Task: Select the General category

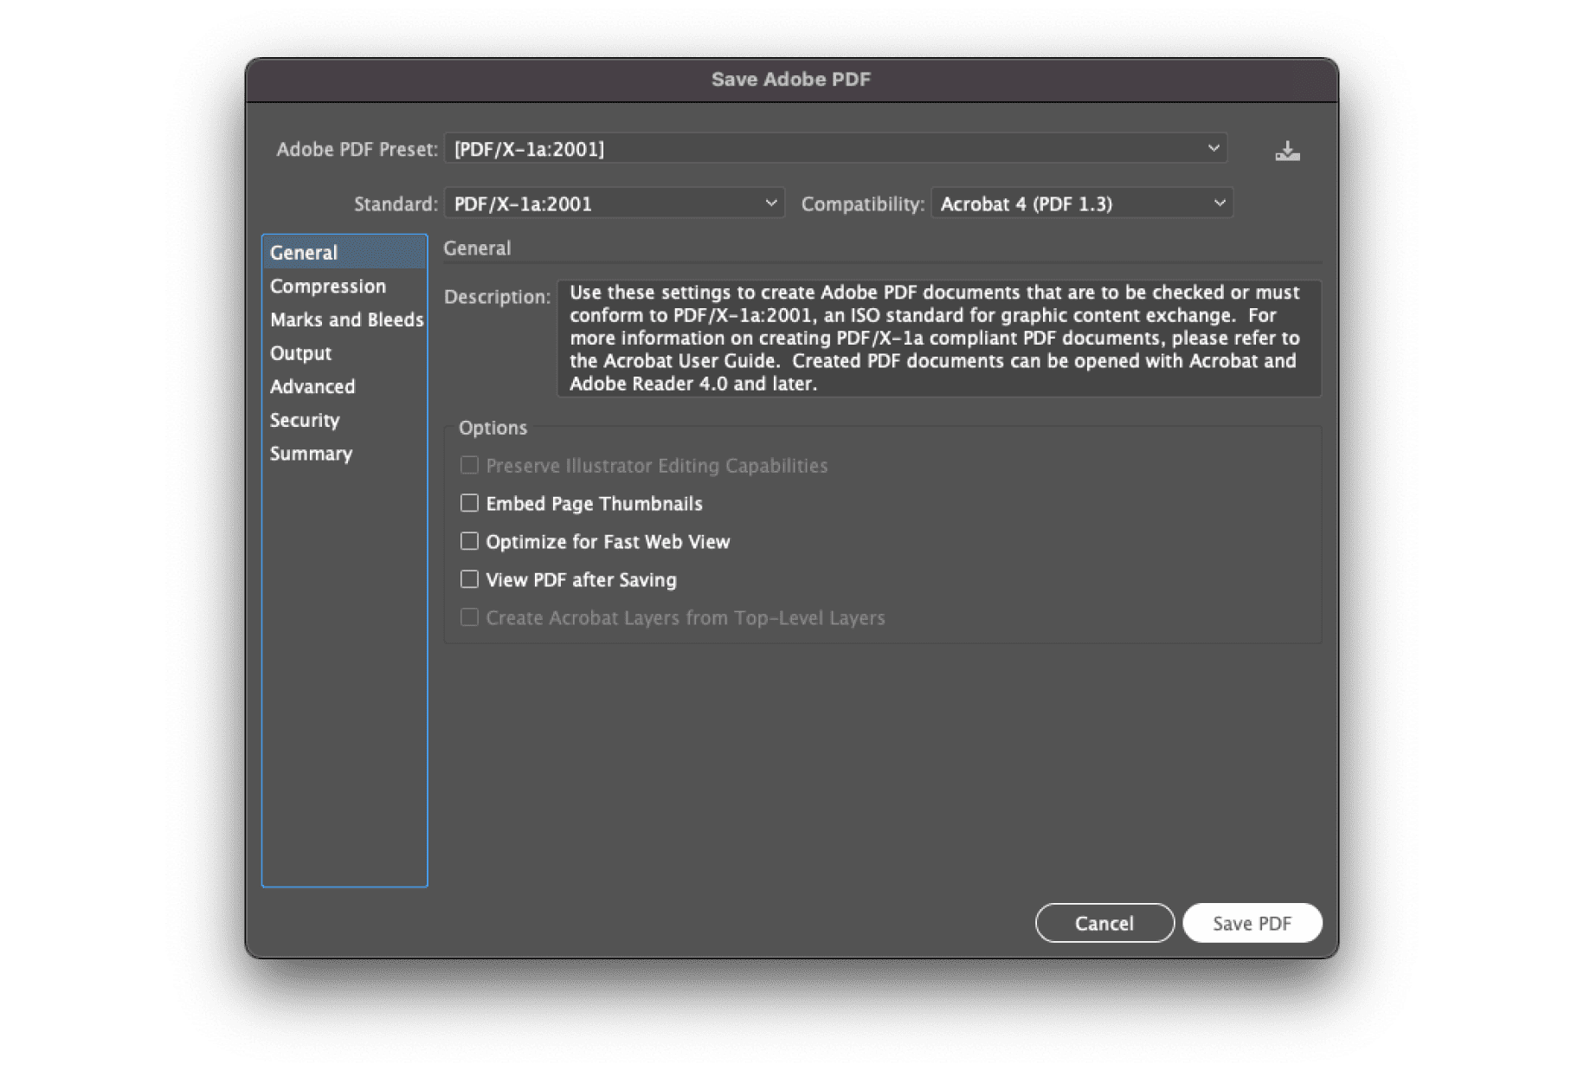Action: coord(344,252)
